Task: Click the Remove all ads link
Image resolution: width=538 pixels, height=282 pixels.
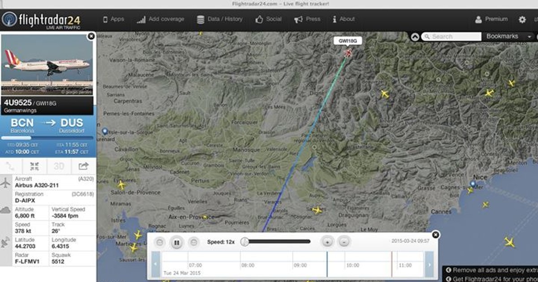Action: (x=492, y=270)
